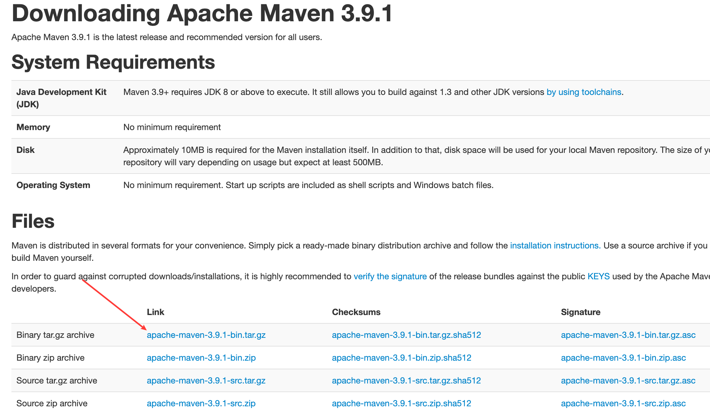
Task: Open the public KEYS link
Action: (x=598, y=277)
